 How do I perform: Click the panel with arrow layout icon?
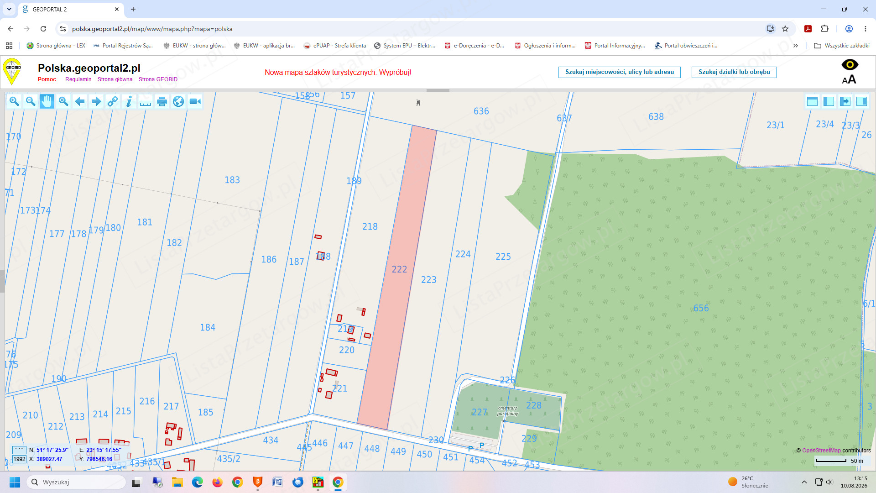coord(845,101)
